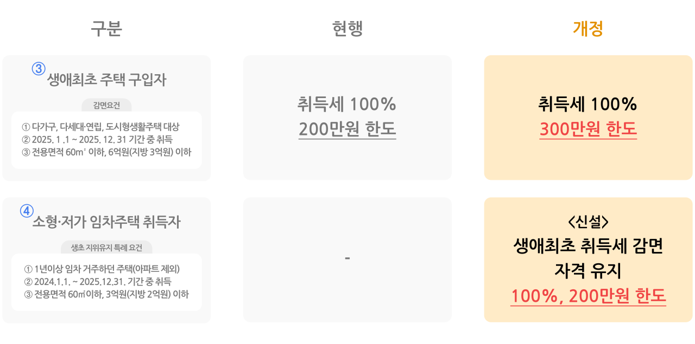This screenshot has width=695, height=344.
Task: Click the 2024.1.1. ~ 2025.12.31. period line
Action: pyautogui.click(x=98, y=282)
